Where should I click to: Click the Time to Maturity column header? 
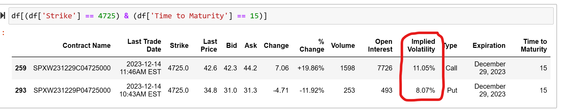click(534, 45)
